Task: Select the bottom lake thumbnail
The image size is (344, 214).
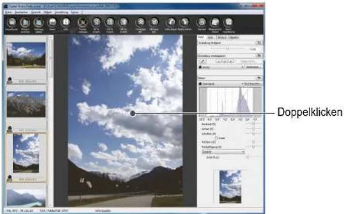Action: pos(26,197)
